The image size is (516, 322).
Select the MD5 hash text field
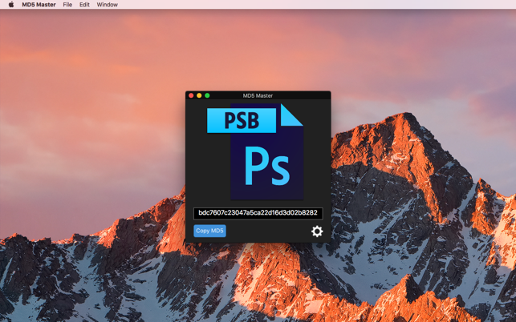point(258,213)
